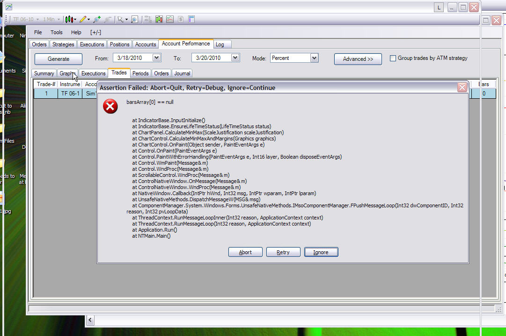
Task: Click the L button in chart title bar
Action: 439,7
